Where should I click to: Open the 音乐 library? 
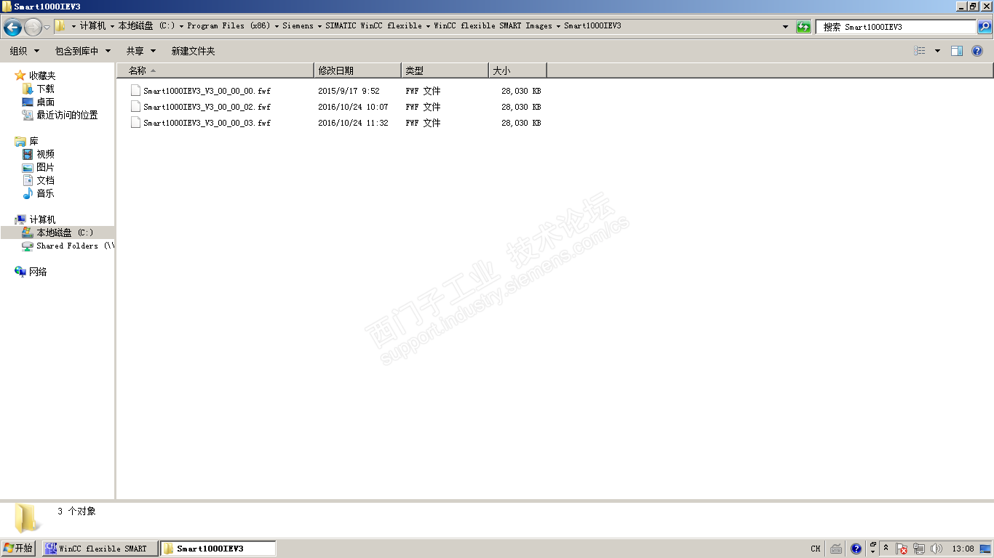click(x=45, y=193)
